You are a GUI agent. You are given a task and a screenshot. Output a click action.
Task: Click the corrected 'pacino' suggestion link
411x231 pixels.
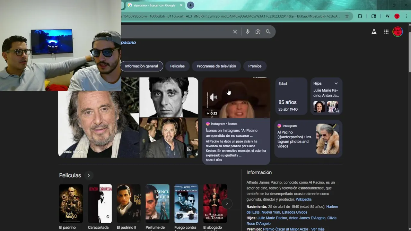click(128, 42)
